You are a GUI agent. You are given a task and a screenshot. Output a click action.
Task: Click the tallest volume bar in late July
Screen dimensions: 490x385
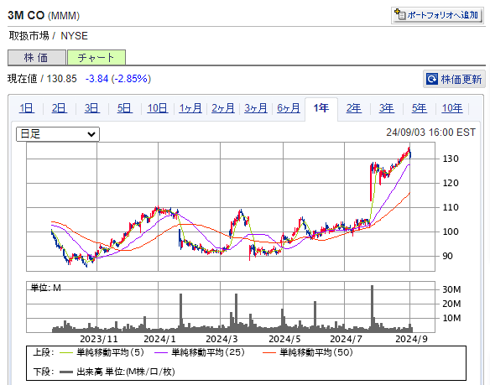pos(372,309)
